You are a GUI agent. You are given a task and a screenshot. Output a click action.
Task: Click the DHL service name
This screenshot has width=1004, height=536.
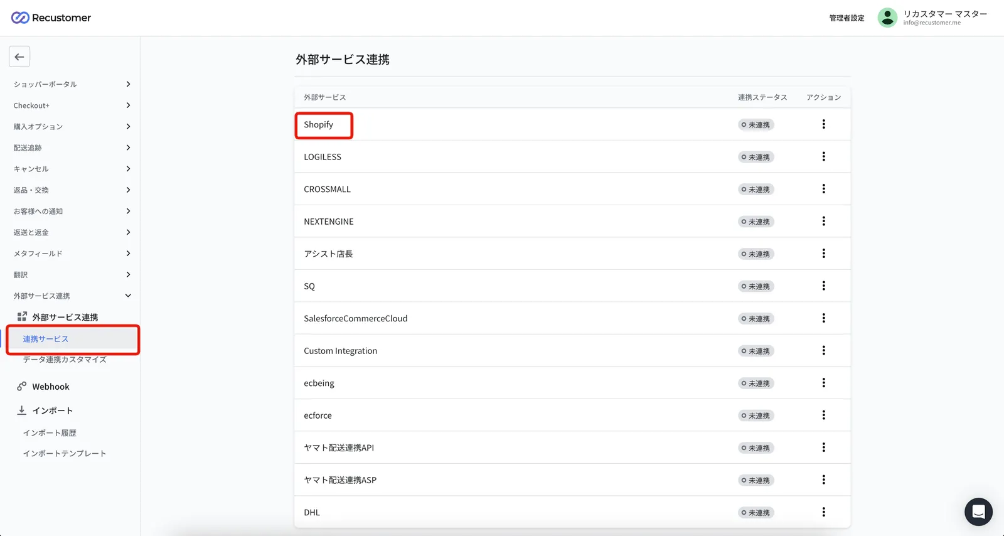click(312, 512)
